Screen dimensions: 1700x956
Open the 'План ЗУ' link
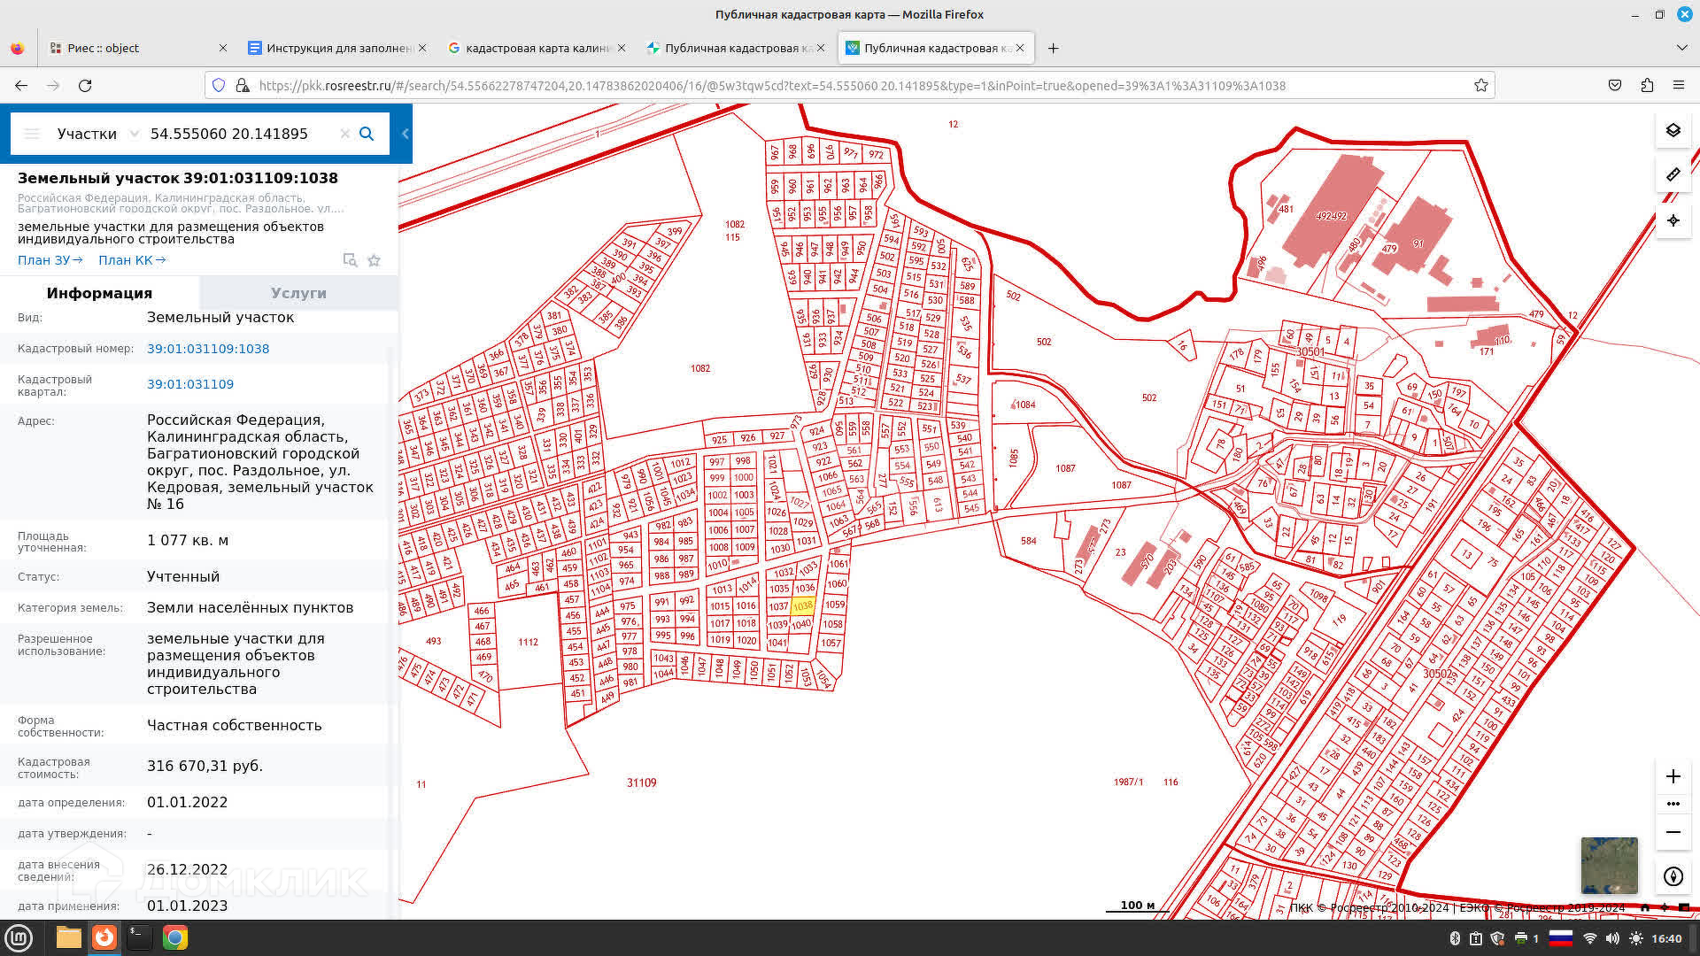click(x=50, y=260)
